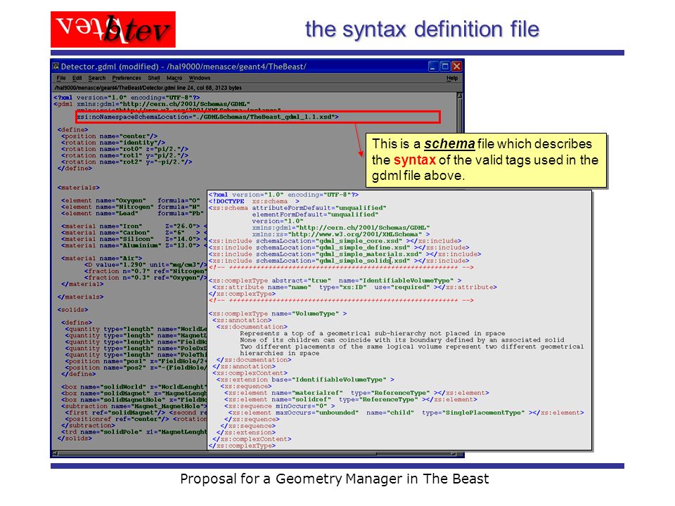
Task: Click the <!DOCTYPE xs:schema line
Action: click(x=254, y=202)
